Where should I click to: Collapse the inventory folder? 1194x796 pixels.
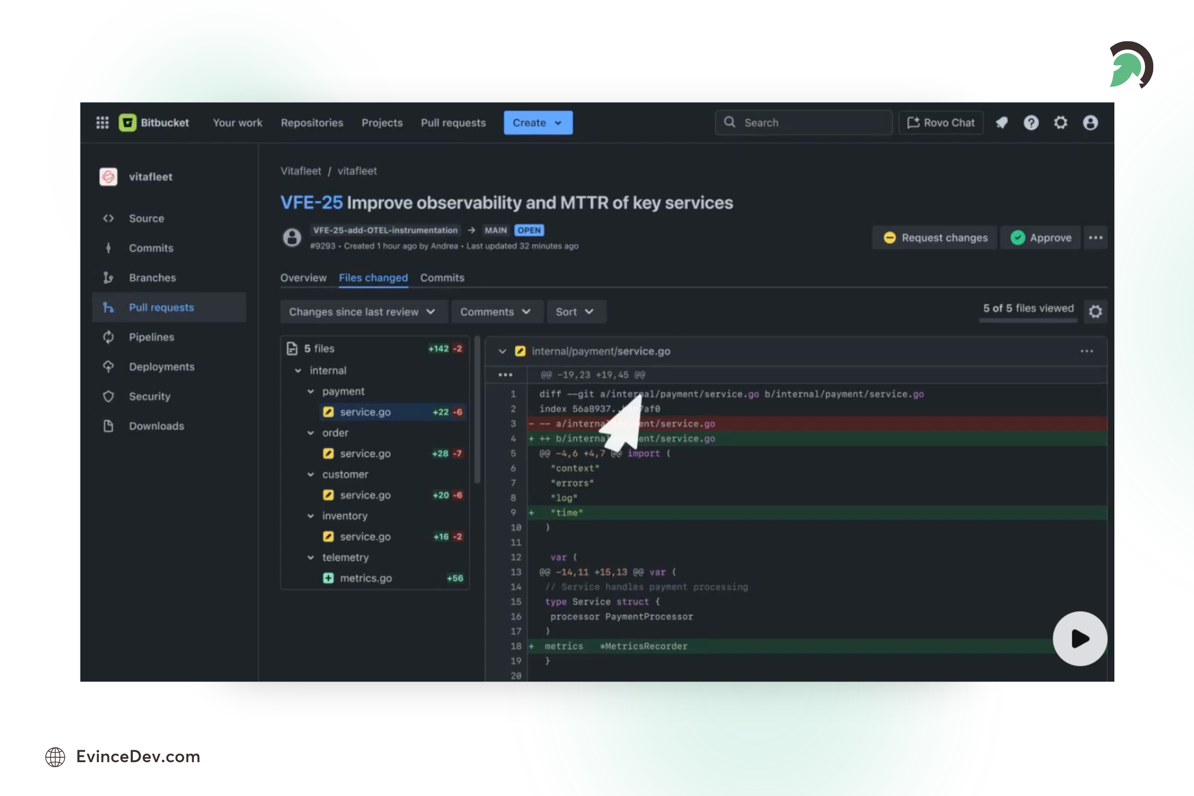310,516
